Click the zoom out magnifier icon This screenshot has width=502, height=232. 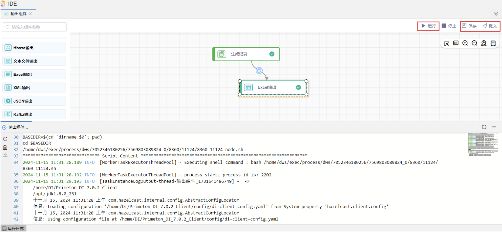point(474,43)
